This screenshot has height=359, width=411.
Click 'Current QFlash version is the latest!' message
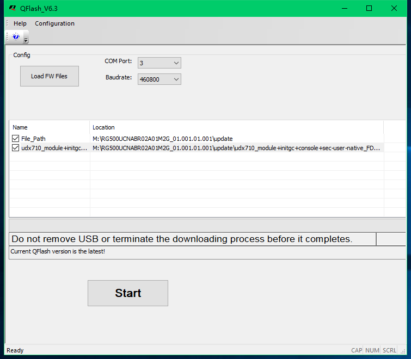point(58,251)
